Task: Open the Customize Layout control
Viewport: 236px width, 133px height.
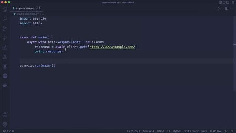Action: pos(233,3)
